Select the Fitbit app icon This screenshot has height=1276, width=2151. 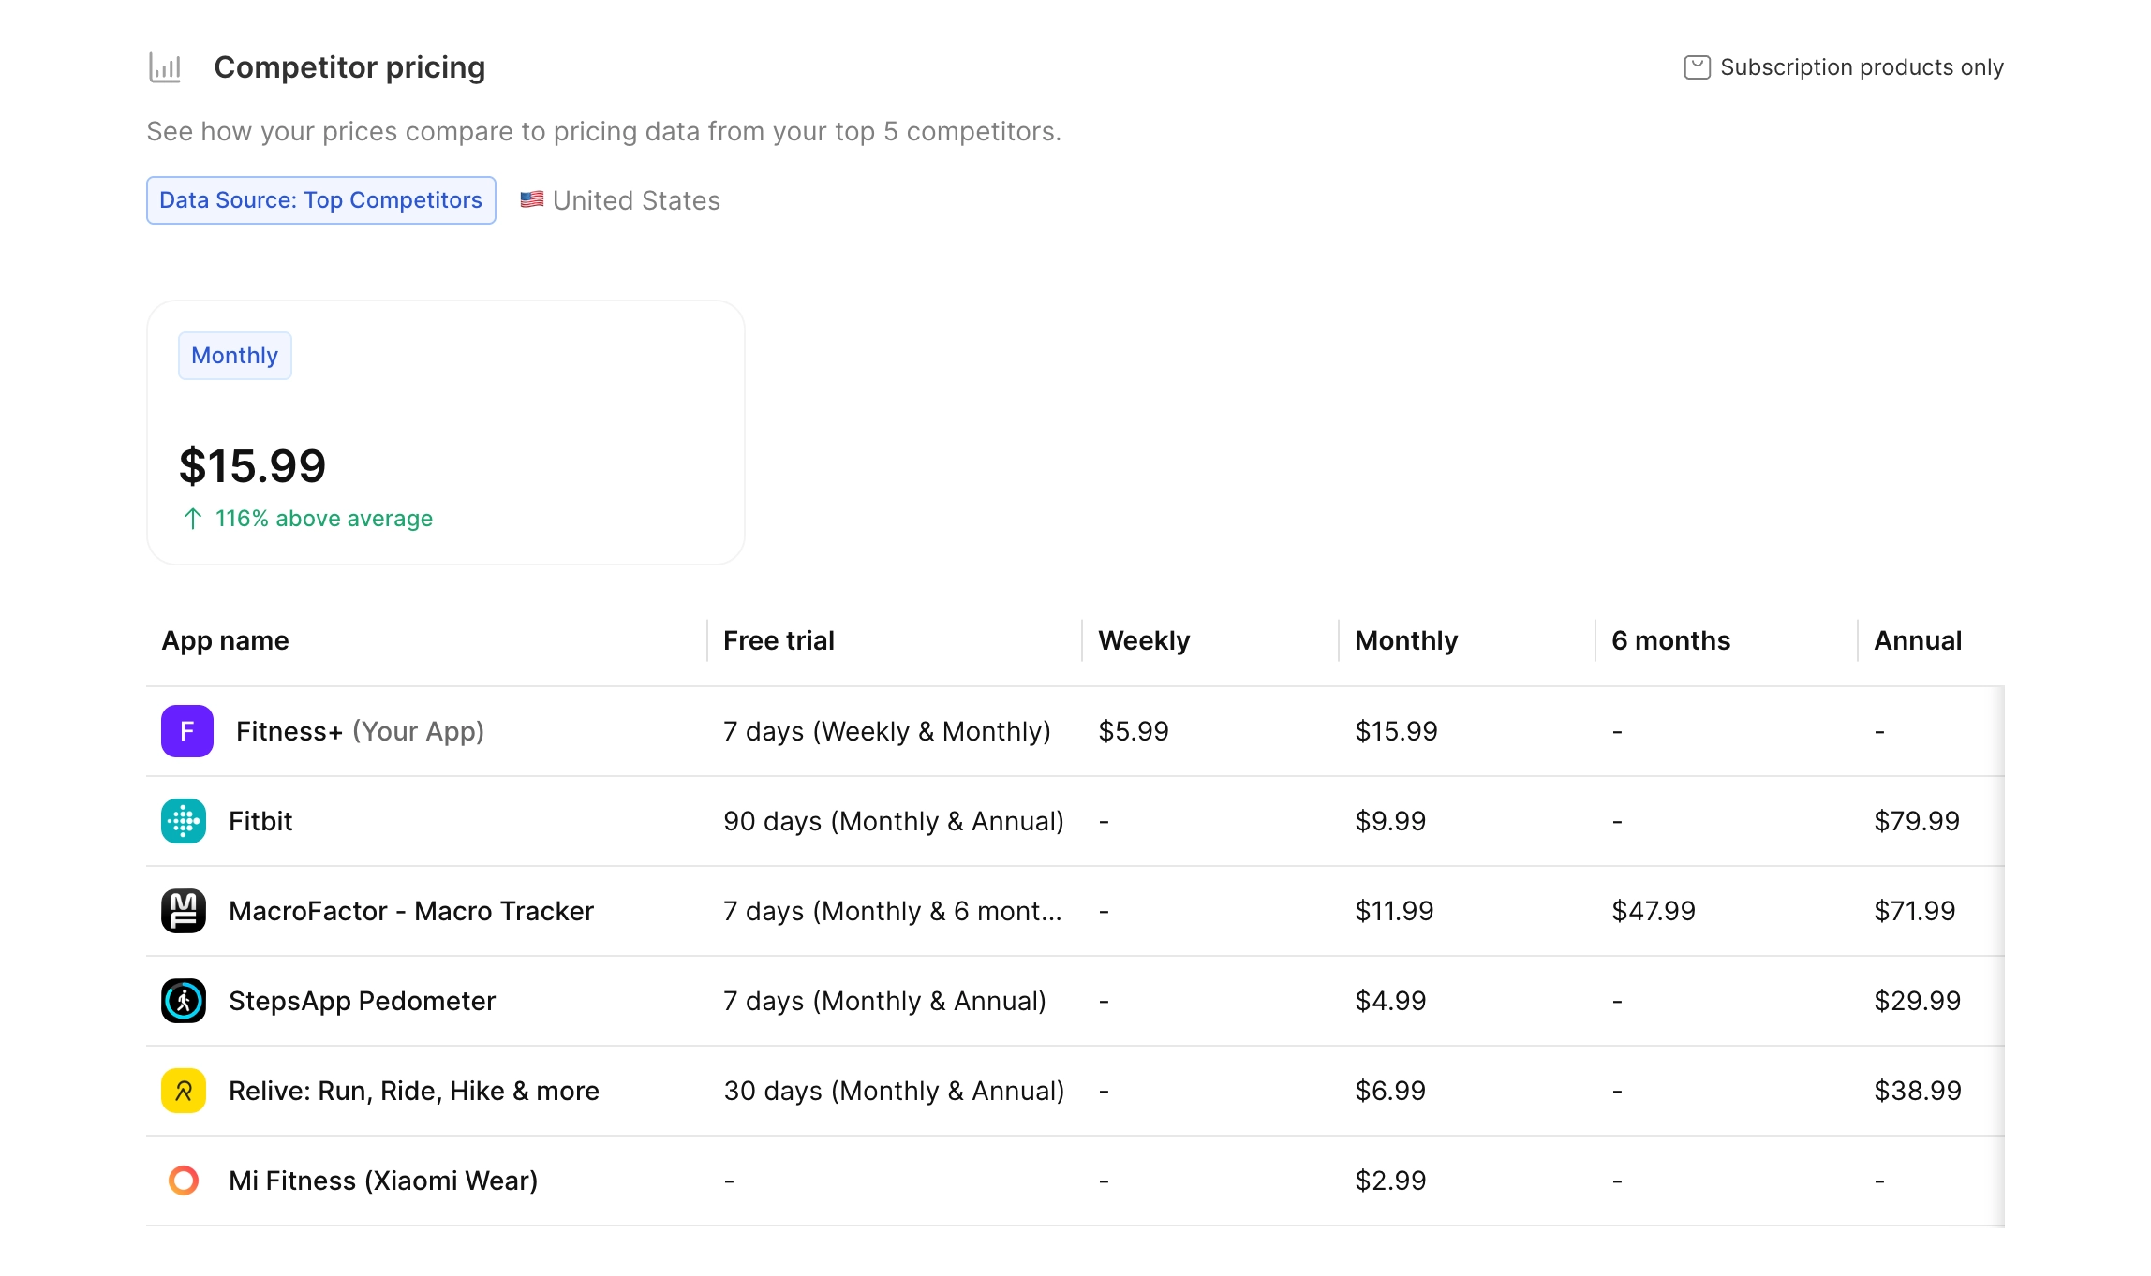coord(185,821)
